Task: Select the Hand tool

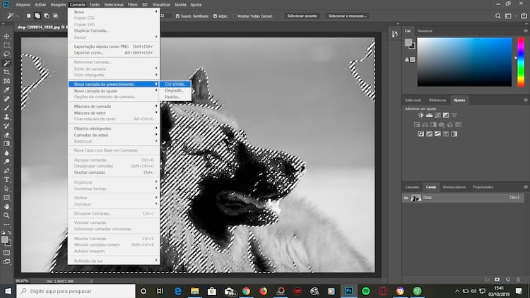Action: pyautogui.click(x=6, y=206)
